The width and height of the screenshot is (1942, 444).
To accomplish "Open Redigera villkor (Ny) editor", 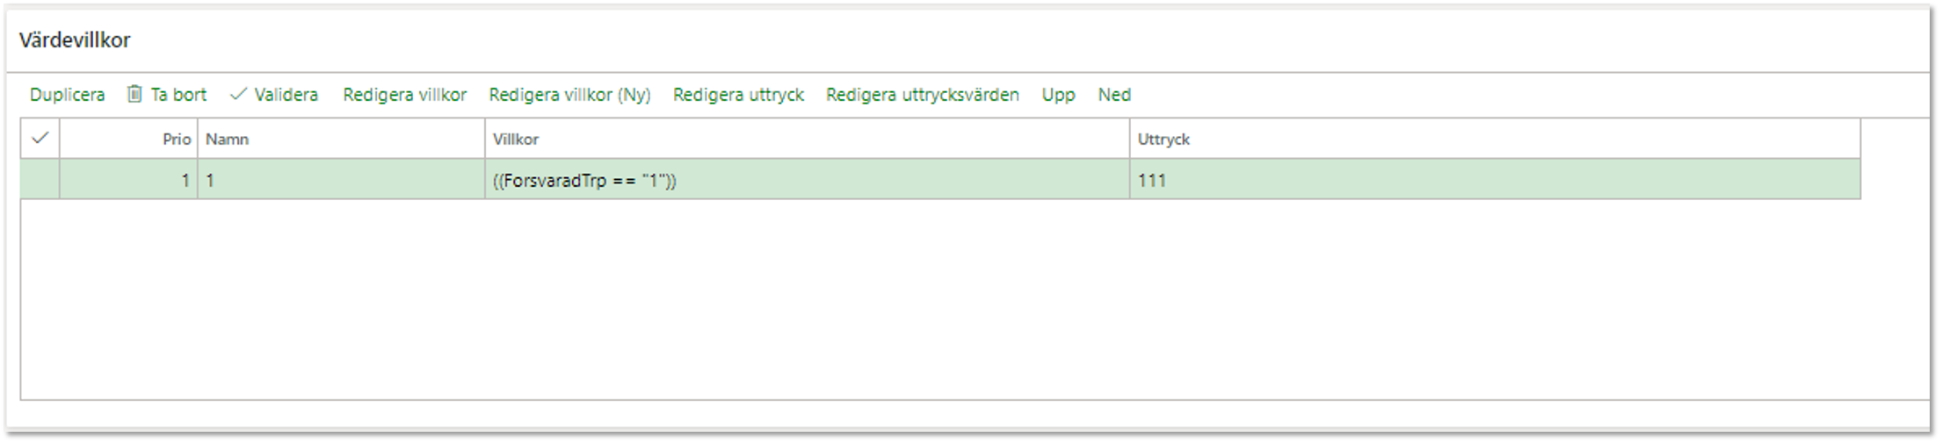I will pyautogui.click(x=569, y=95).
